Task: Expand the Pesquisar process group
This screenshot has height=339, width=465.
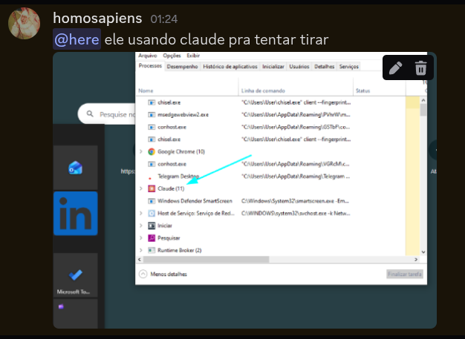Action: [x=141, y=237]
